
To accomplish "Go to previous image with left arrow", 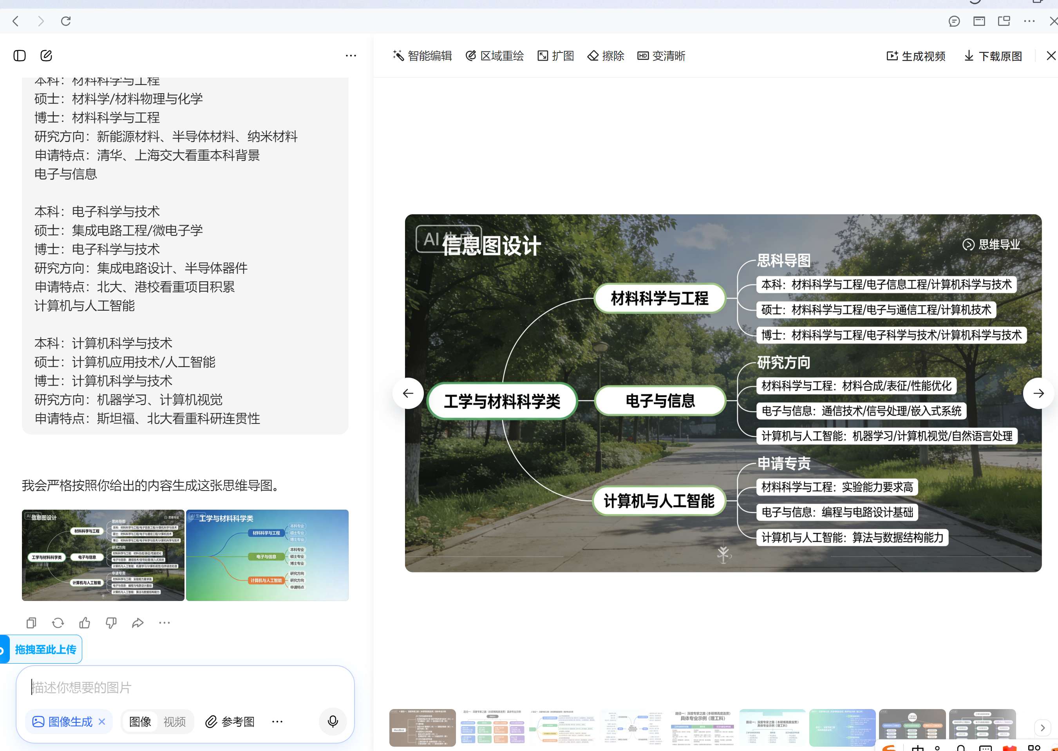I will pyautogui.click(x=408, y=394).
